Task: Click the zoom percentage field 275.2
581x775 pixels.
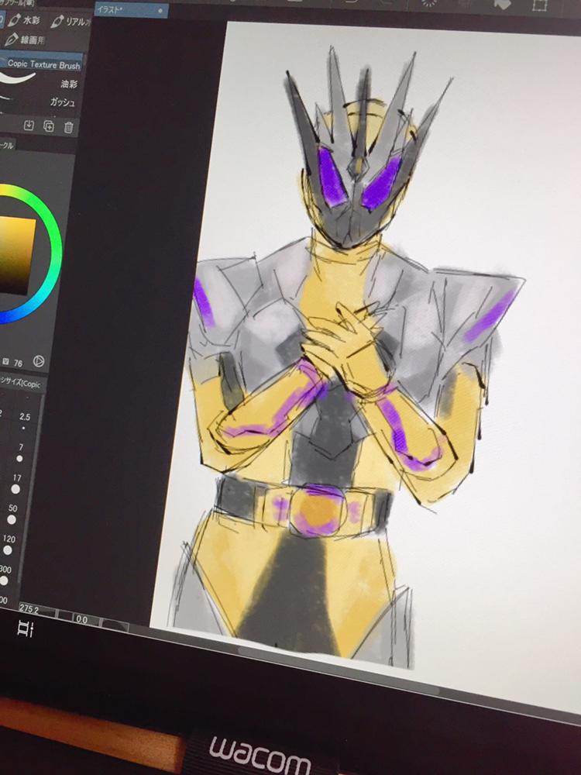Action: click(36, 609)
